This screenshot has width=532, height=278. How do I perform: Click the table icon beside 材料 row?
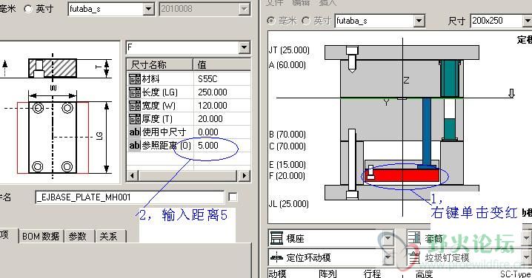(134, 79)
